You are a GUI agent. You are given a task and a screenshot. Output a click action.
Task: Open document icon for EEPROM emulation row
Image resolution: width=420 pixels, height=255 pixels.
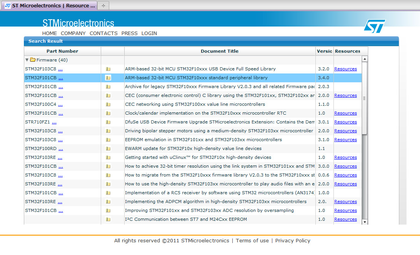click(108, 140)
